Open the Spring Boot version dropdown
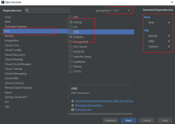Image resolution: width=175 pixels, height=124 pixels. pos(121,10)
